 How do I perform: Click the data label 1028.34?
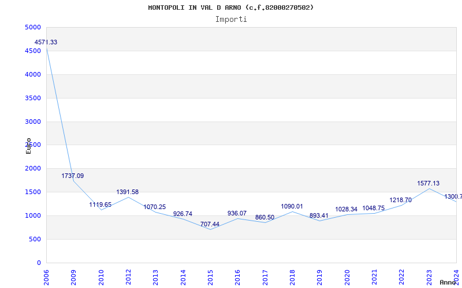pos(346,210)
